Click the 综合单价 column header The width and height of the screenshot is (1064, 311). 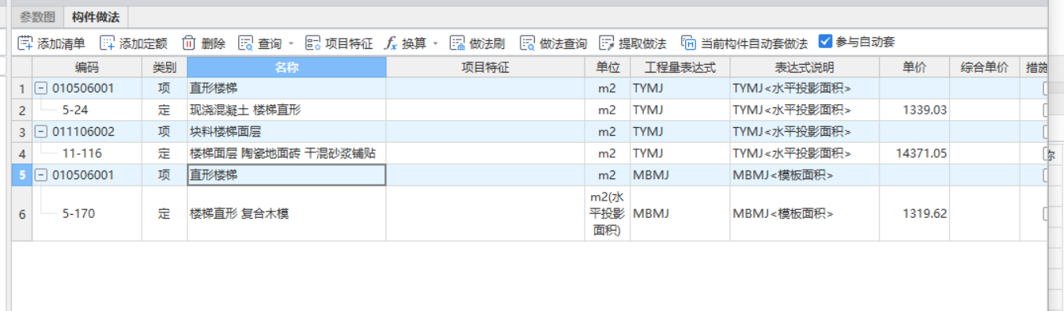point(985,68)
